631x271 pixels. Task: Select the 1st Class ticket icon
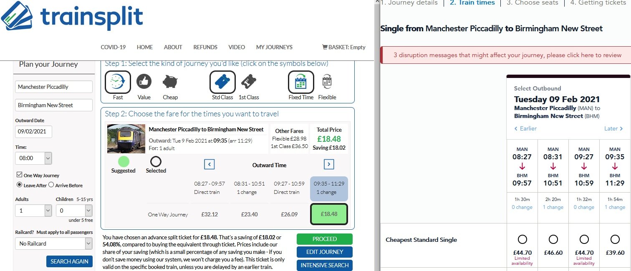coord(248,82)
